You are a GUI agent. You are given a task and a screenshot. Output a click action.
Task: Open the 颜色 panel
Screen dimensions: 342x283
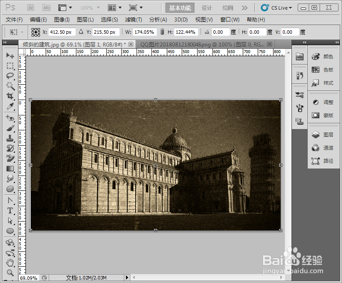323,57
